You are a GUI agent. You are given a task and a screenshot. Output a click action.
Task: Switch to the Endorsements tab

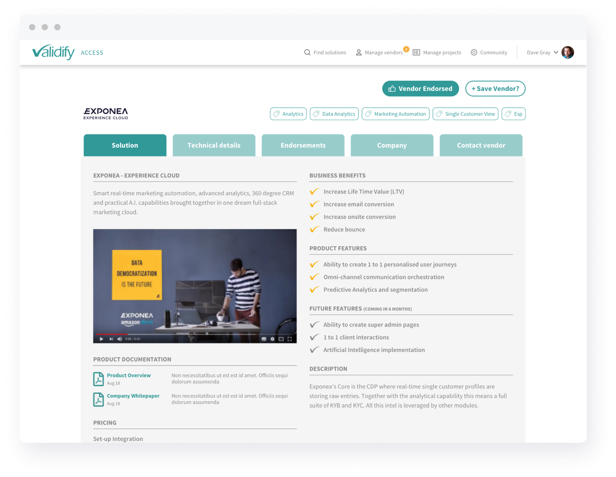pos(303,145)
